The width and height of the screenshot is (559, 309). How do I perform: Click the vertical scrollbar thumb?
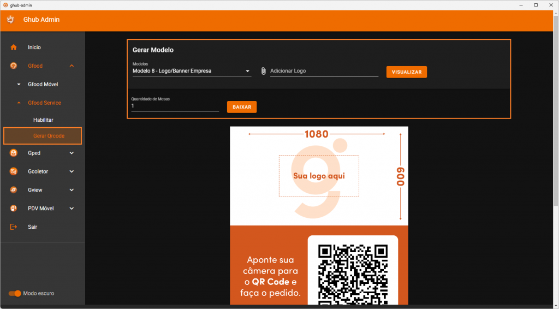point(556,111)
